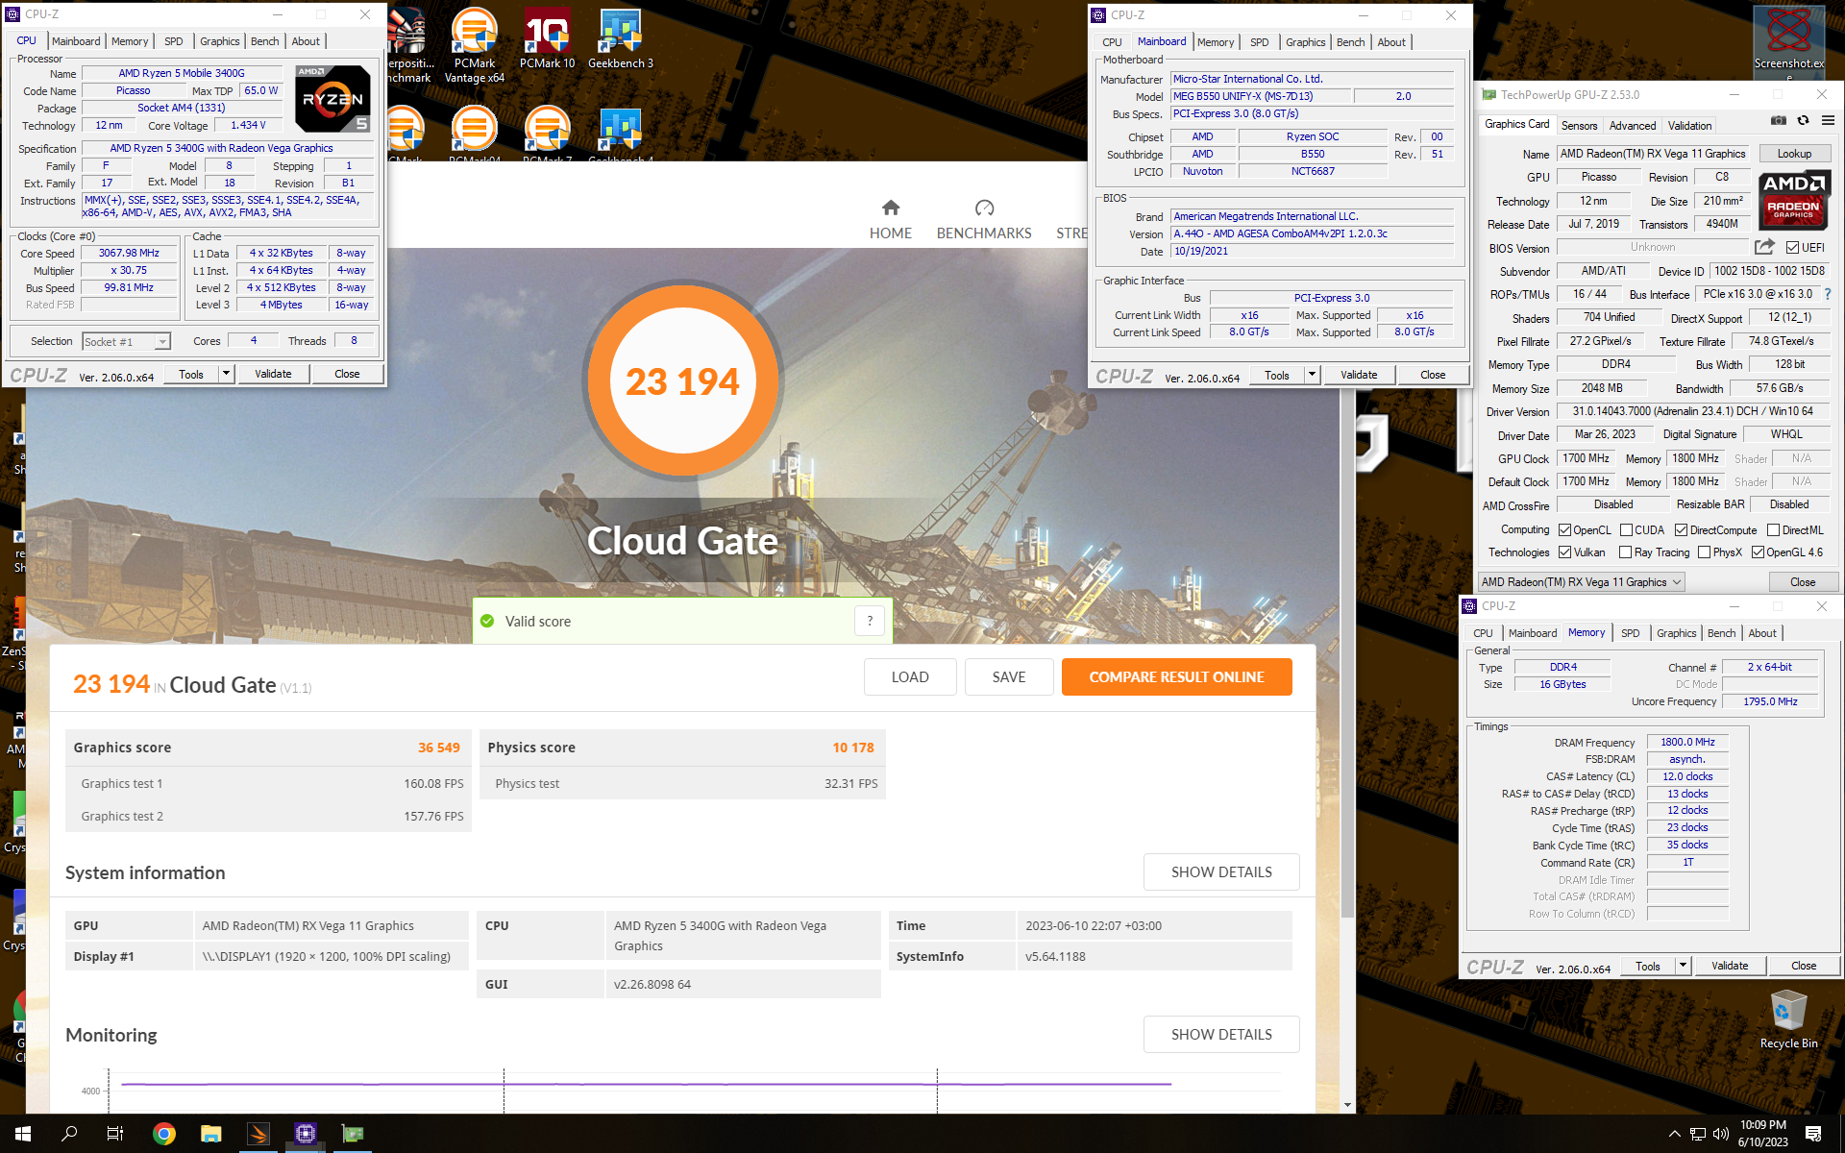Open the PCMark 10 desktop shortcut
1845x1153 pixels.
pos(547,38)
